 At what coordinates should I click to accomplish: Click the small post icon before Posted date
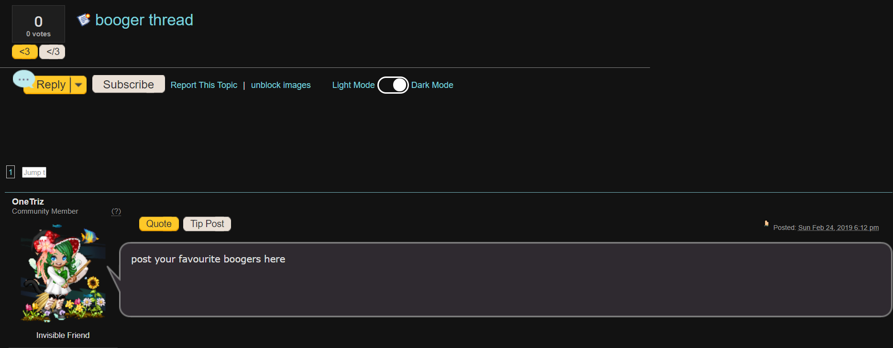tap(766, 223)
